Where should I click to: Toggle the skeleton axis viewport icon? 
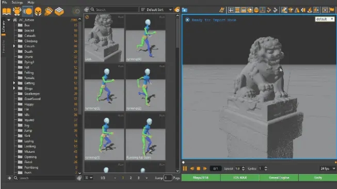(x=262, y=10)
